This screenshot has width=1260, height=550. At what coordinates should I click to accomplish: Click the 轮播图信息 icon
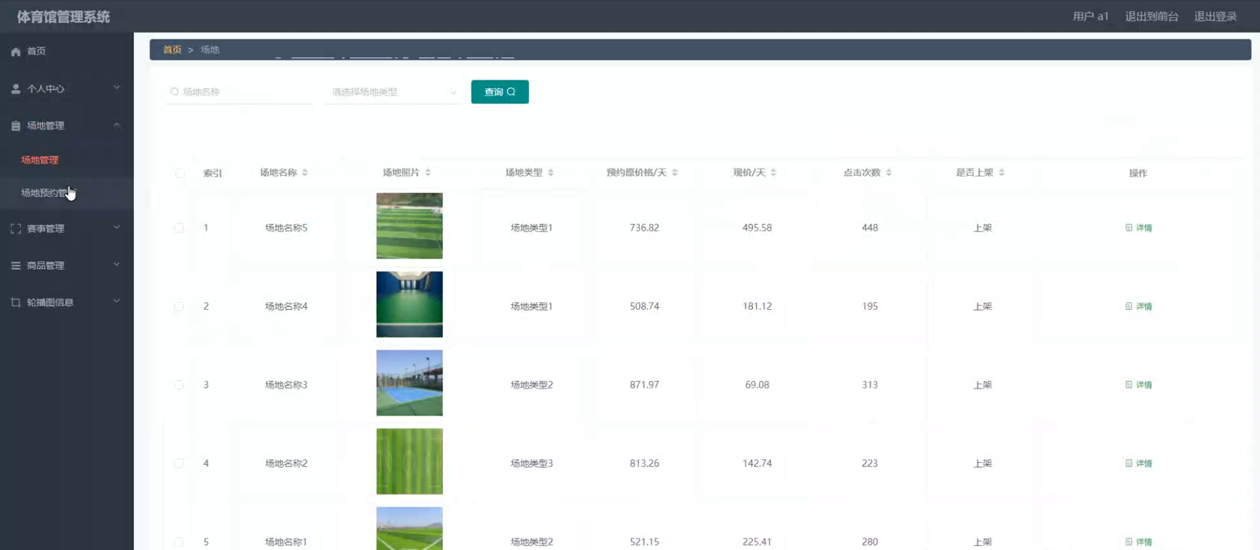(x=16, y=302)
